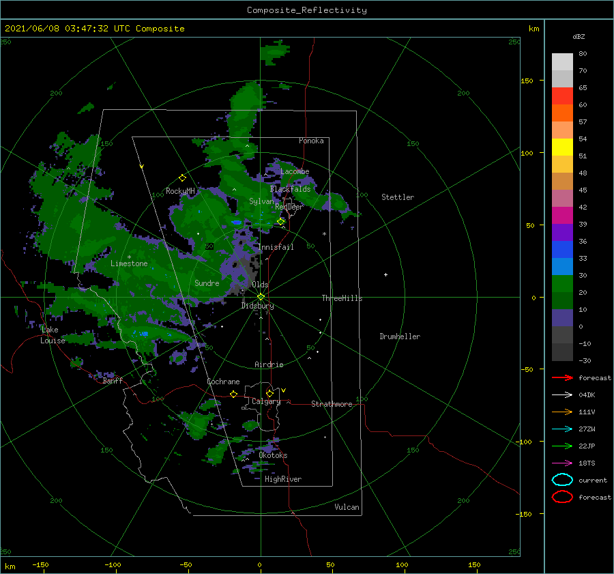Click the cyan 27ZW arrow icon
This screenshot has height=574, width=614.
coord(562,429)
